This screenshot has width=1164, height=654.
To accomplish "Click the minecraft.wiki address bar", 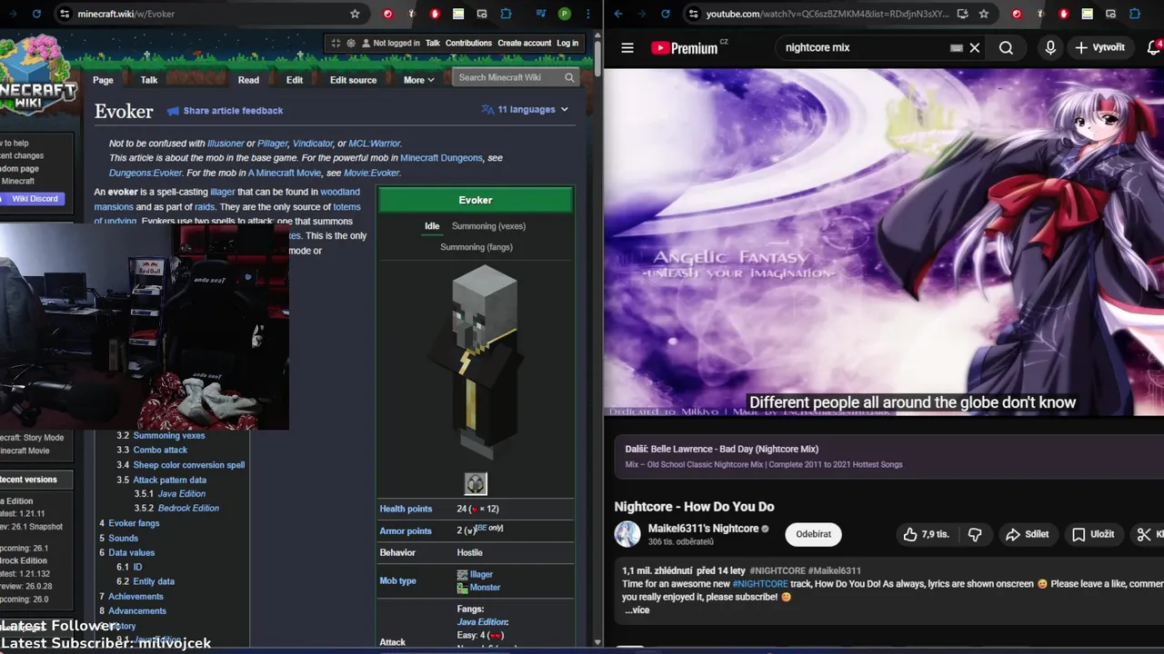I will pyautogui.click(x=207, y=14).
